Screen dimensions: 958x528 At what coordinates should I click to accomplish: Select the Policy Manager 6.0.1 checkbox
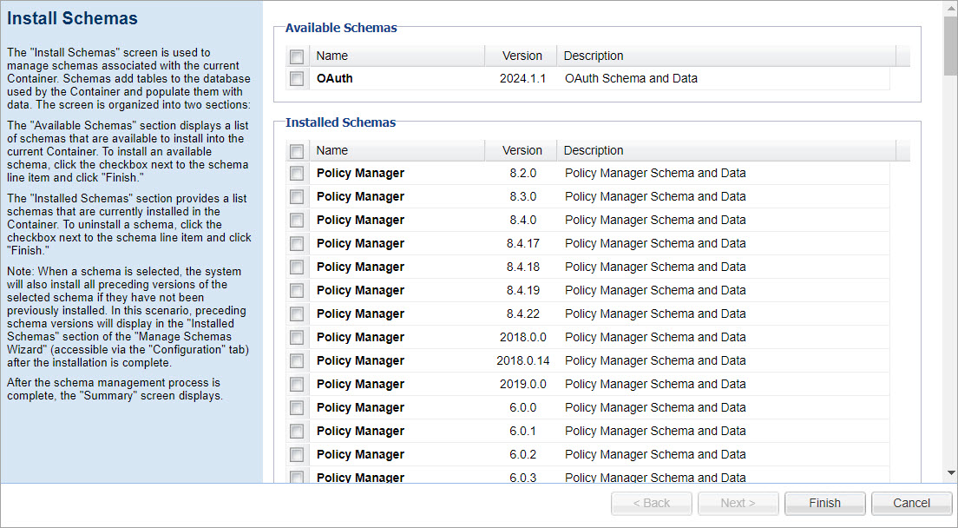point(297,432)
